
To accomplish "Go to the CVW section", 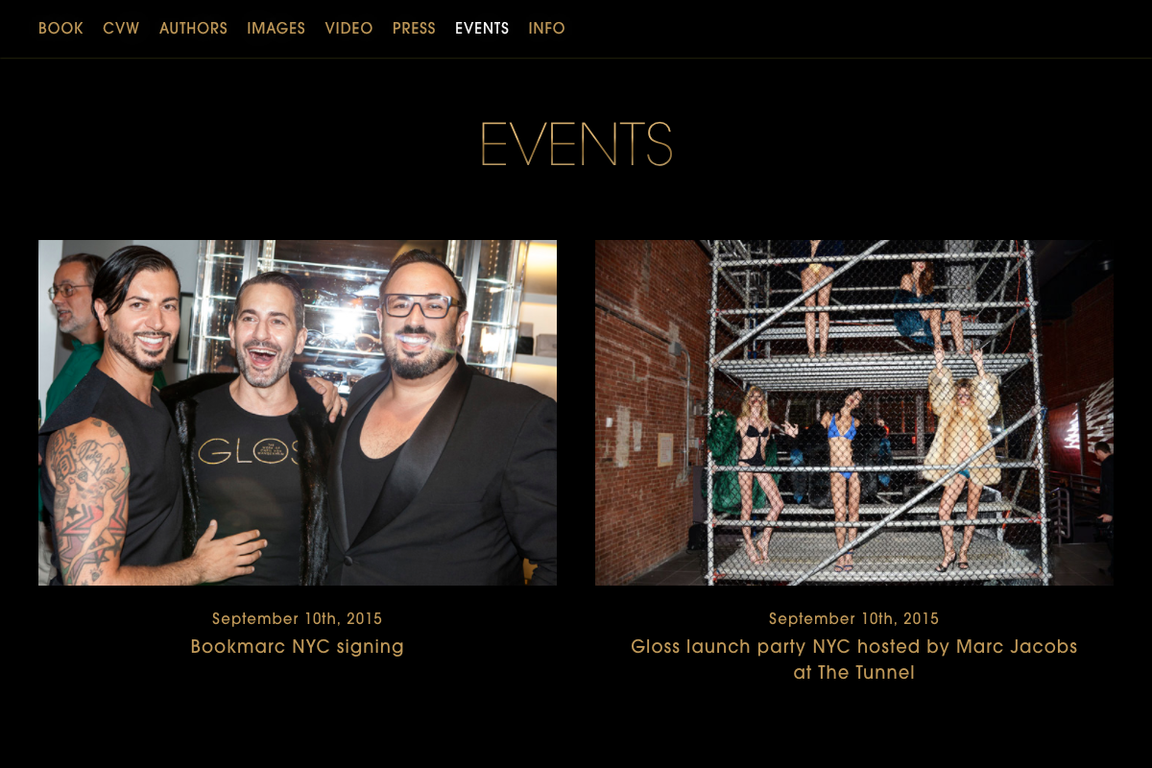I will click(x=121, y=29).
